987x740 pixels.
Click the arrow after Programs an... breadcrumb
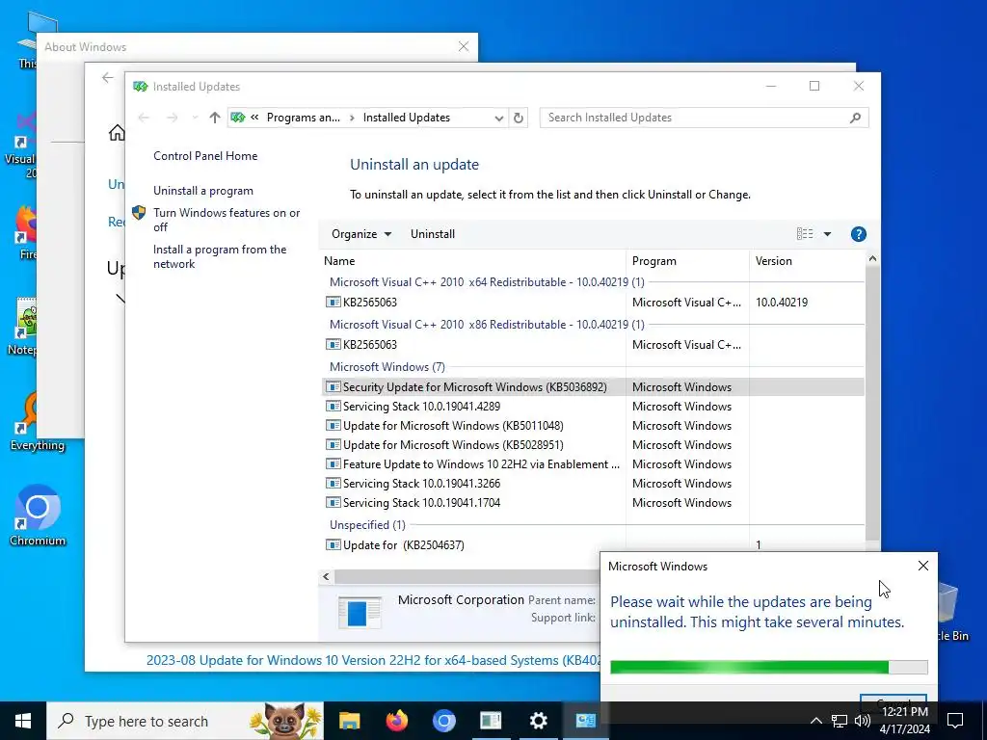pos(352,118)
